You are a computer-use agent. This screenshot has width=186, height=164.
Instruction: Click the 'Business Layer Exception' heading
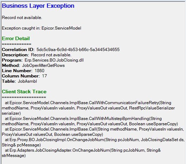(38, 6)
